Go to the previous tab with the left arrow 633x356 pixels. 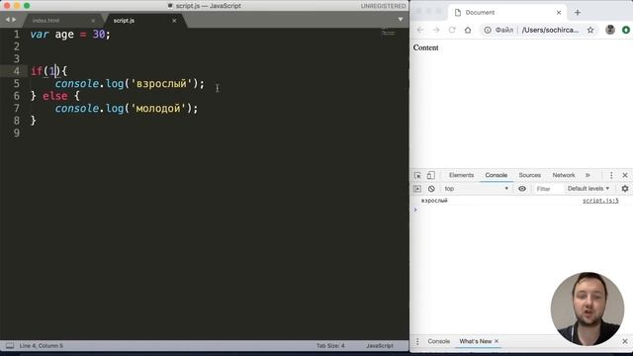click(7, 20)
